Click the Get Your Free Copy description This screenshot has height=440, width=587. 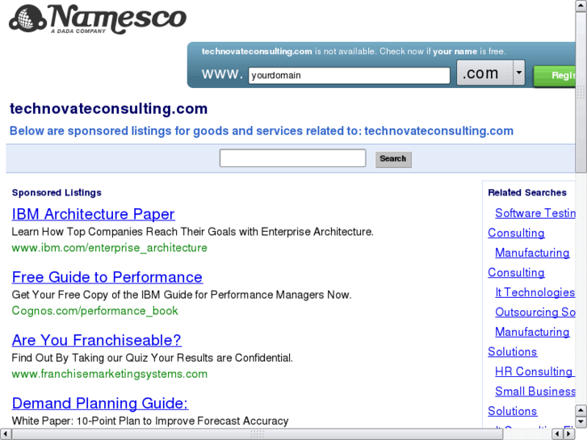[182, 295]
